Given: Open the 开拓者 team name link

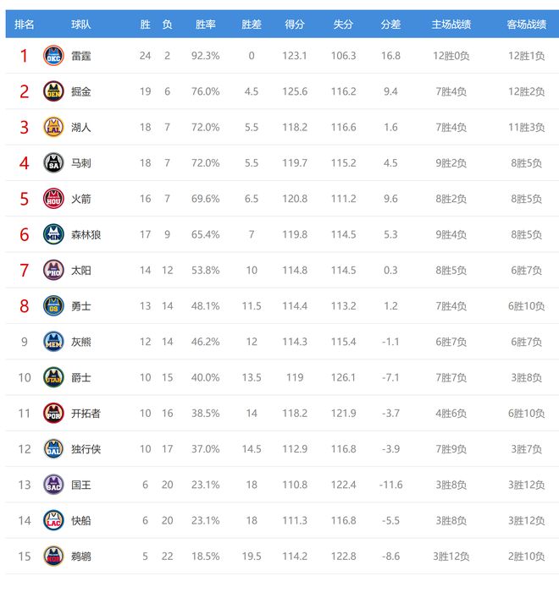Looking at the screenshot, I should 86,413.
